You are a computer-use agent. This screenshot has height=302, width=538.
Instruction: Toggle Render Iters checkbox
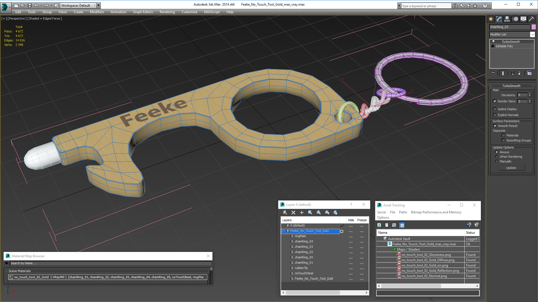tap(495, 101)
